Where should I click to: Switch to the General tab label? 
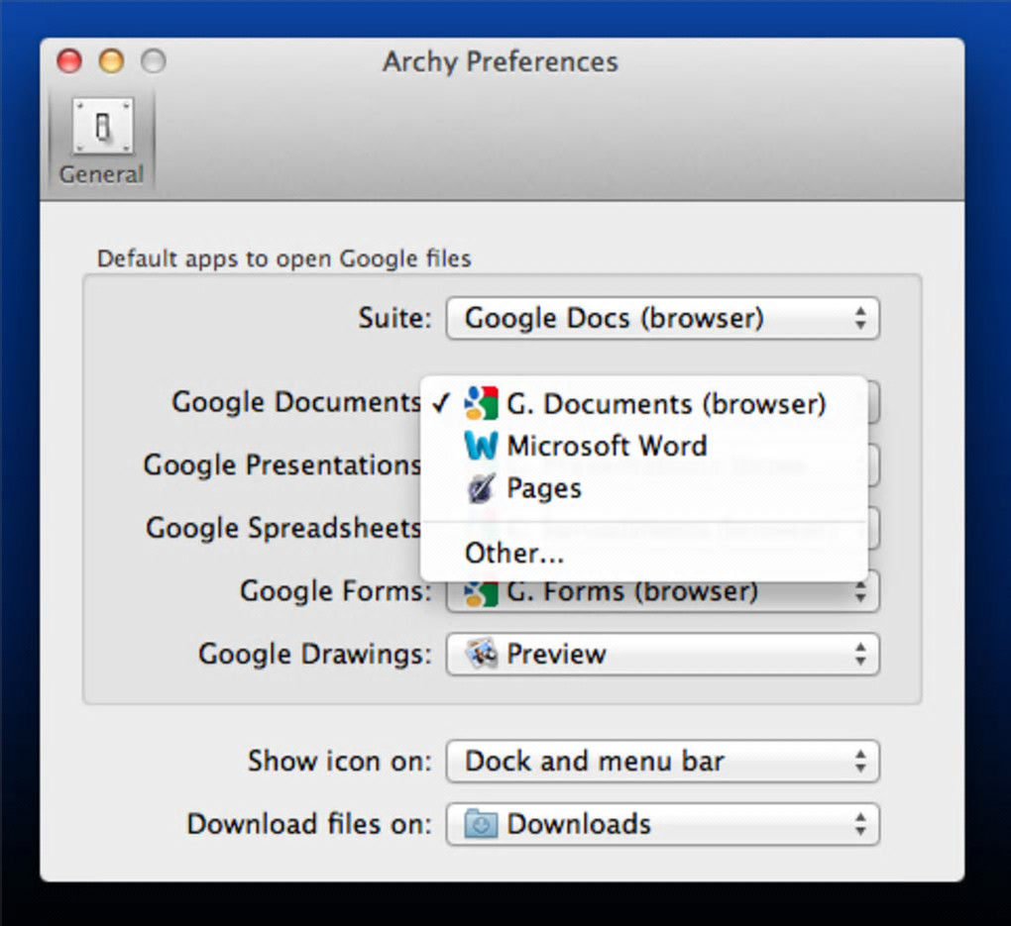pyautogui.click(x=101, y=174)
